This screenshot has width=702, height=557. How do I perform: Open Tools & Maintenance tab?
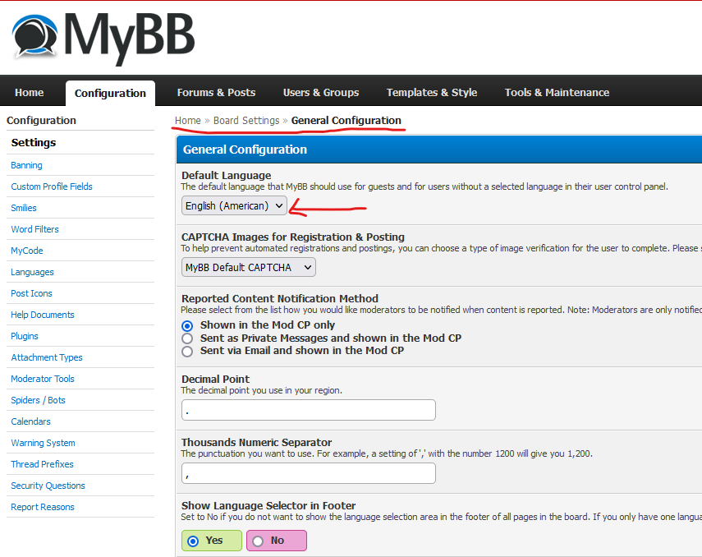point(557,92)
